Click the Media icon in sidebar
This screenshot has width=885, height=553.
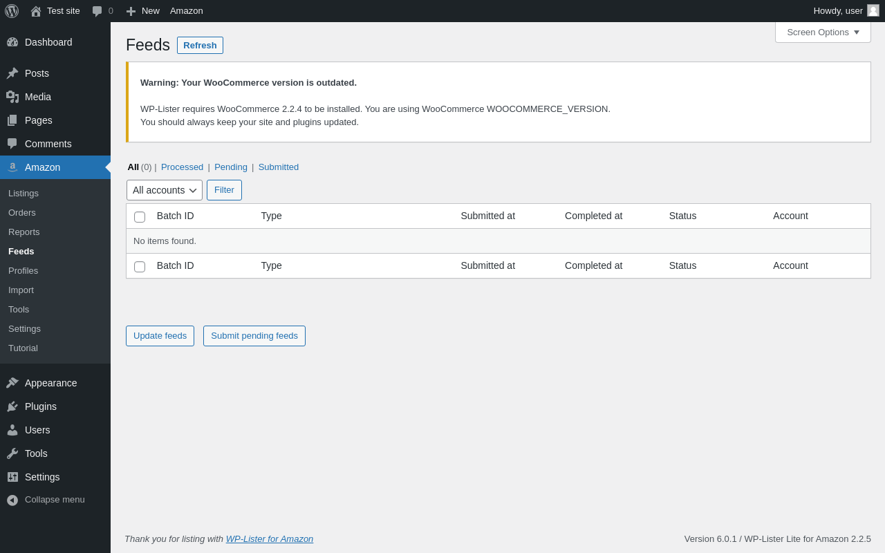click(x=12, y=97)
